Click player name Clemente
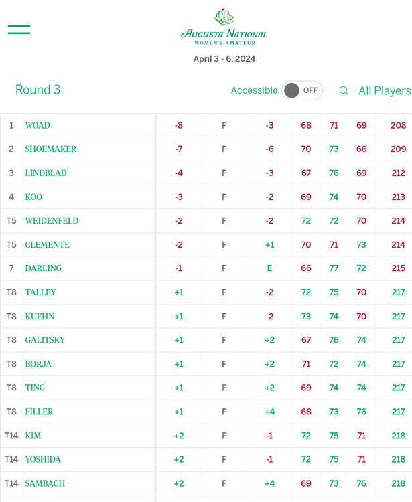This screenshot has height=502, width=412. coord(47,245)
